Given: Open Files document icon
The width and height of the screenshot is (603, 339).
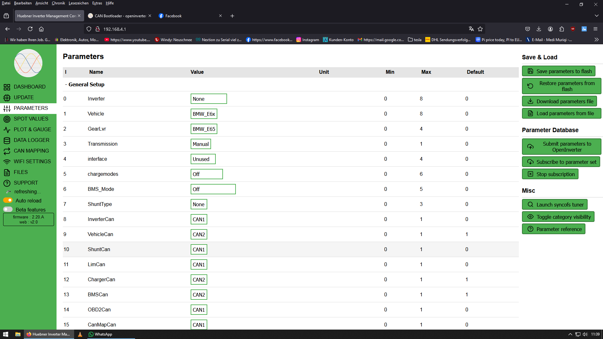Looking at the screenshot, I should coord(7,172).
